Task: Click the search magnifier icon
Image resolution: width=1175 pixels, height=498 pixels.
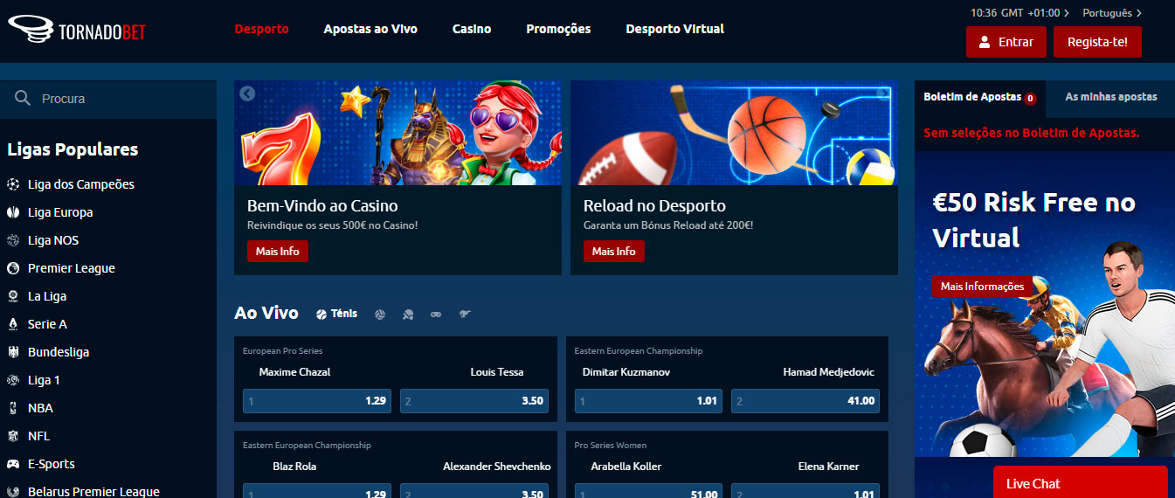Action: 23,99
